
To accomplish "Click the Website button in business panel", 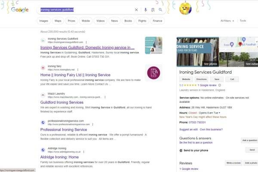I will click(186, 79).
